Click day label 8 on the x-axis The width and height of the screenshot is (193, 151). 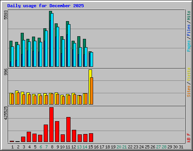(52, 147)
